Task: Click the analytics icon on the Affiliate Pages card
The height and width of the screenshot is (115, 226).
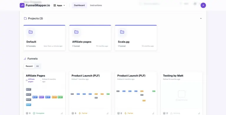Action: tap(62, 113)
